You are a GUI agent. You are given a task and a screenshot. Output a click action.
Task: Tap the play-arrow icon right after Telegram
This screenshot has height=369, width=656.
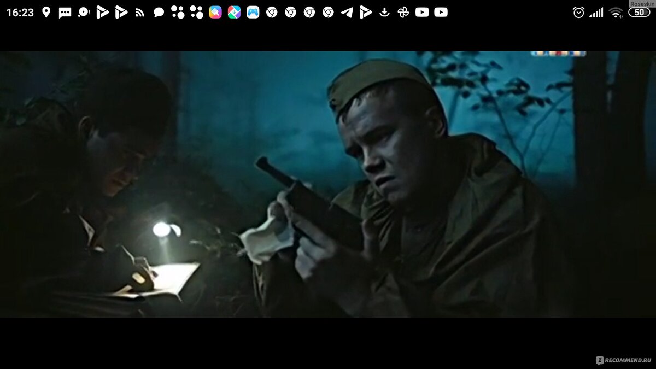click(x=365, y=12)
